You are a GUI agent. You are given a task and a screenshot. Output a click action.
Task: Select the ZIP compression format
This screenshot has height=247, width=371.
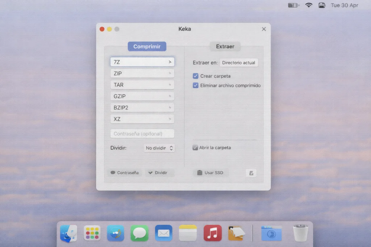coord(142,73)
